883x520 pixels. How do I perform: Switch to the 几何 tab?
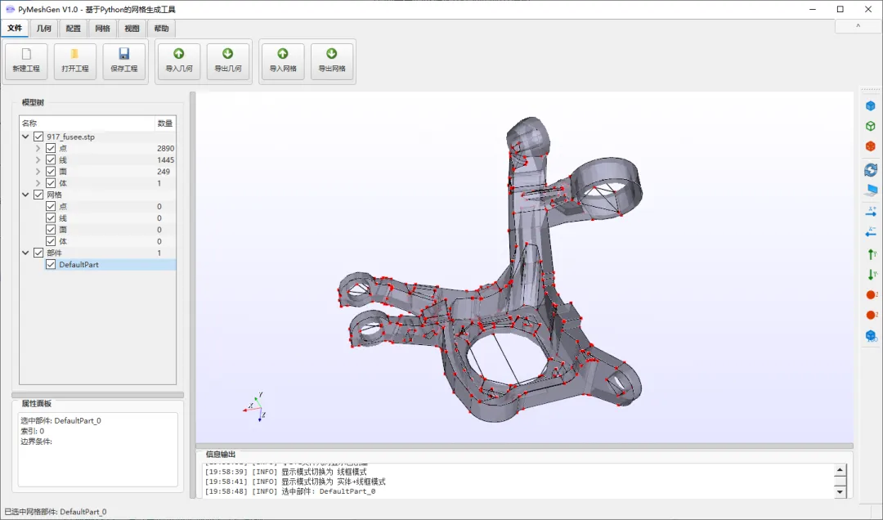coord(44,28)
